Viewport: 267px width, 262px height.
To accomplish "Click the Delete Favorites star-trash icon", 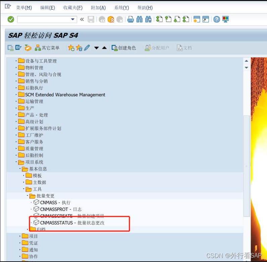I will 79,48.
